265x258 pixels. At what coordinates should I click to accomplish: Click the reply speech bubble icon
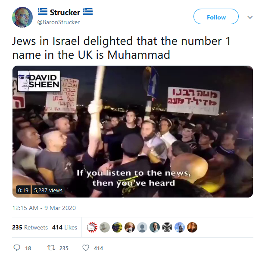[x=17, y=248]
